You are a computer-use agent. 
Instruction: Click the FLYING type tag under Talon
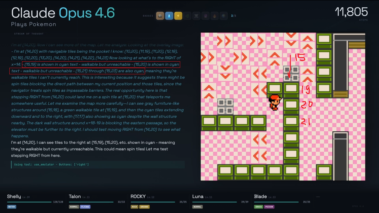(x=85, y=207)
